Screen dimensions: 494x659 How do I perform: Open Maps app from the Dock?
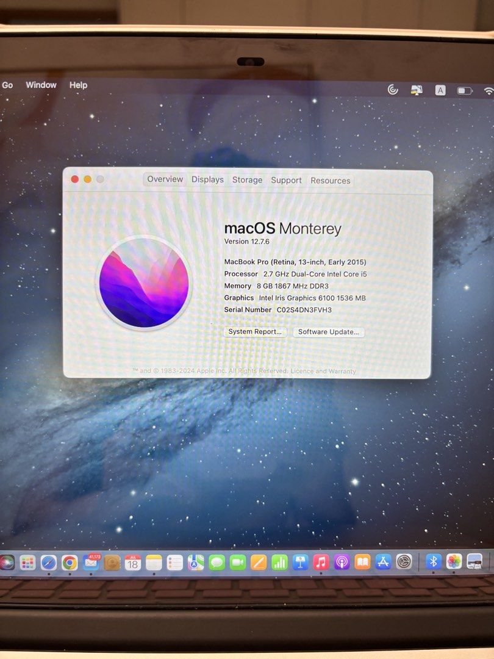196,563
